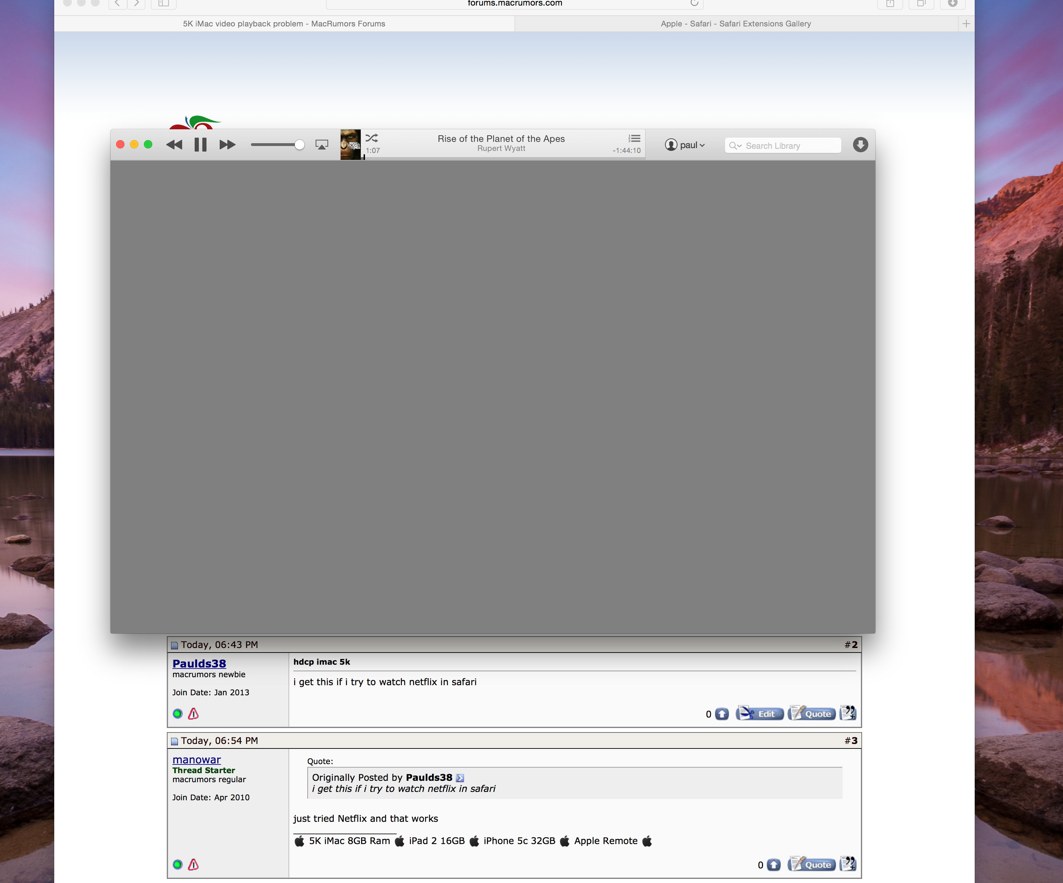Click the iTunes playback progress bar
This screenshot has height=883, width=1063.
coord(503,158)
